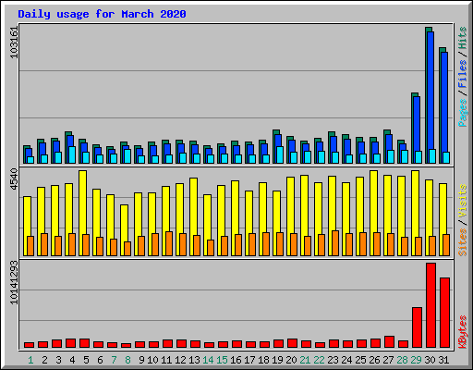Click the cyan pages bar for day 4
The height and width of the screenshot is (370, 473).
(x=72, y=154)
